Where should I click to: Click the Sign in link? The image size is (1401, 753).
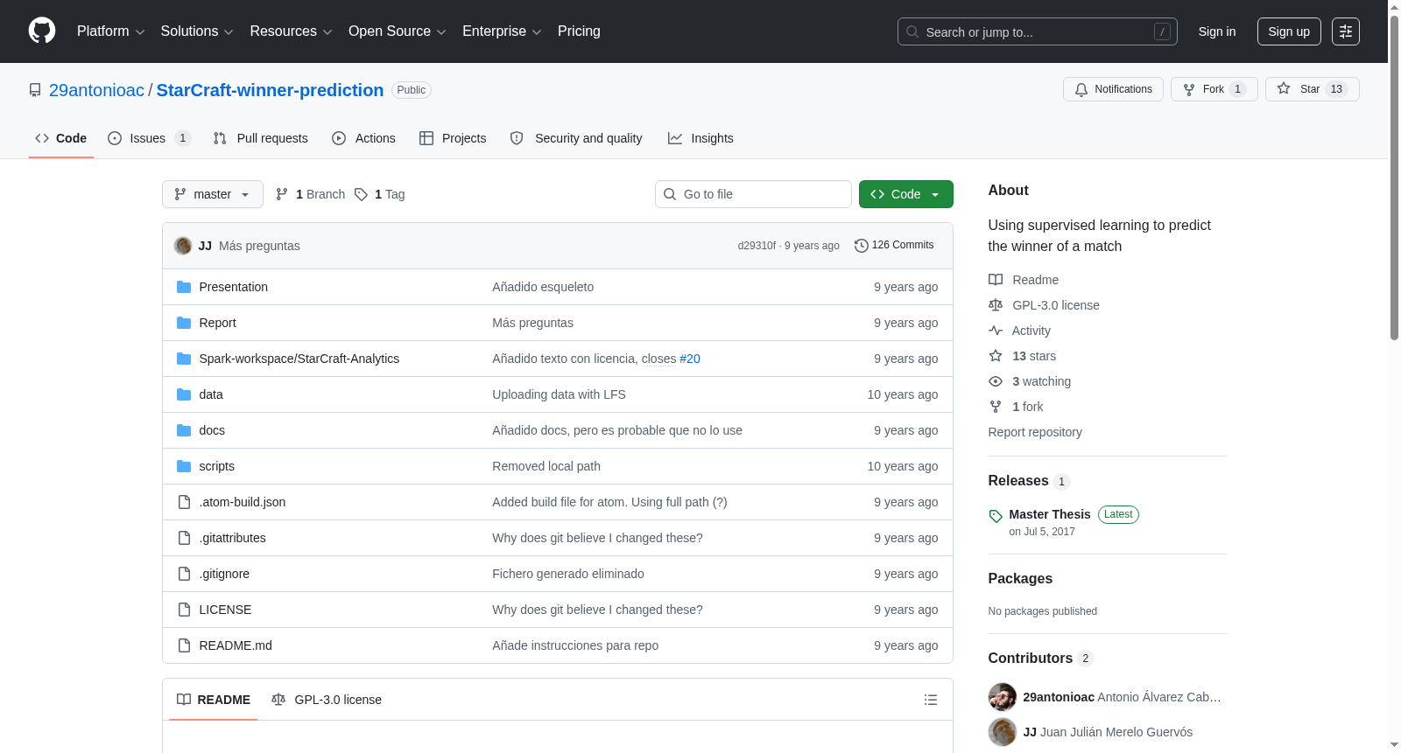(1217, 31)
